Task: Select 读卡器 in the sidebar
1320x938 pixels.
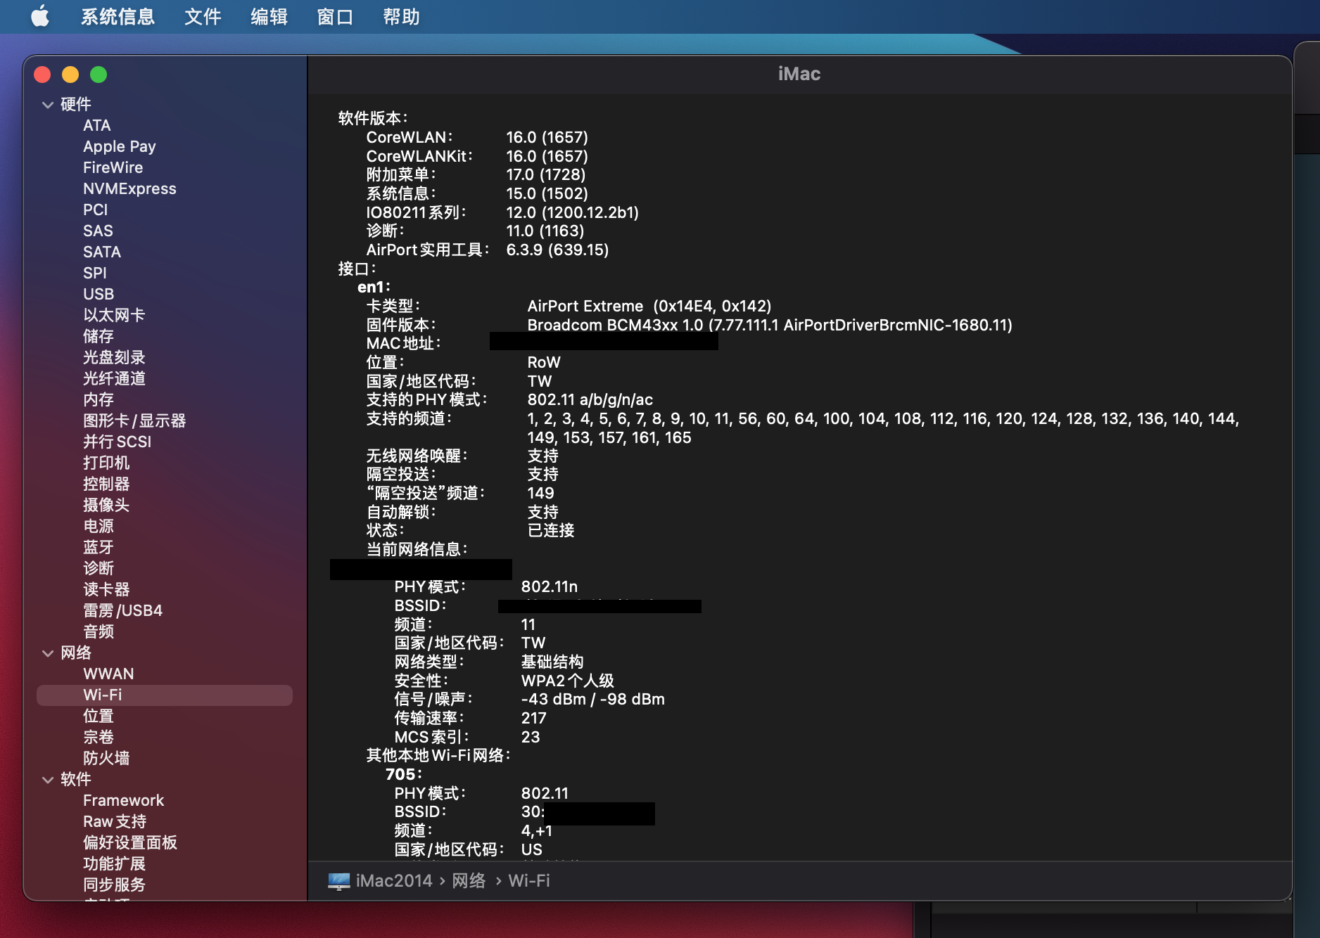Action: [106, 590]
